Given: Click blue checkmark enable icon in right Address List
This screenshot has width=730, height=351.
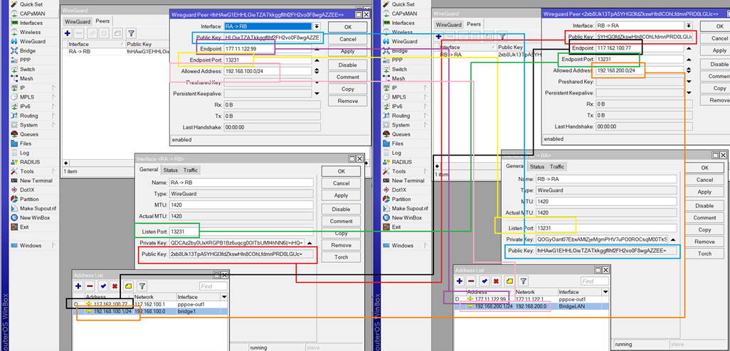Looking at the screenshot, I should pos(485,281).
